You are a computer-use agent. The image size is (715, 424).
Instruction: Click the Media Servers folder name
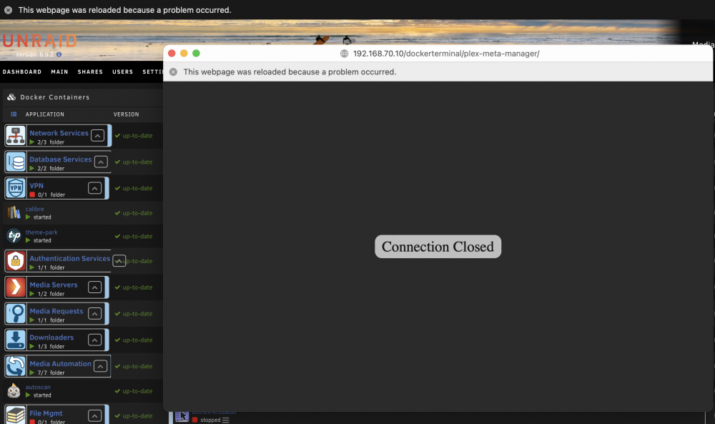(x=54, y=285)
